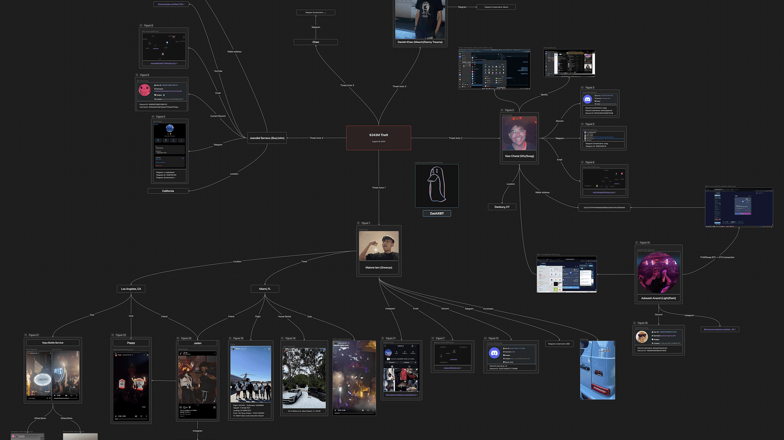The height and width of the screenshot is (440, 784).
Task: Click the Discord logo in Figure 12
Action: point(494,353)
